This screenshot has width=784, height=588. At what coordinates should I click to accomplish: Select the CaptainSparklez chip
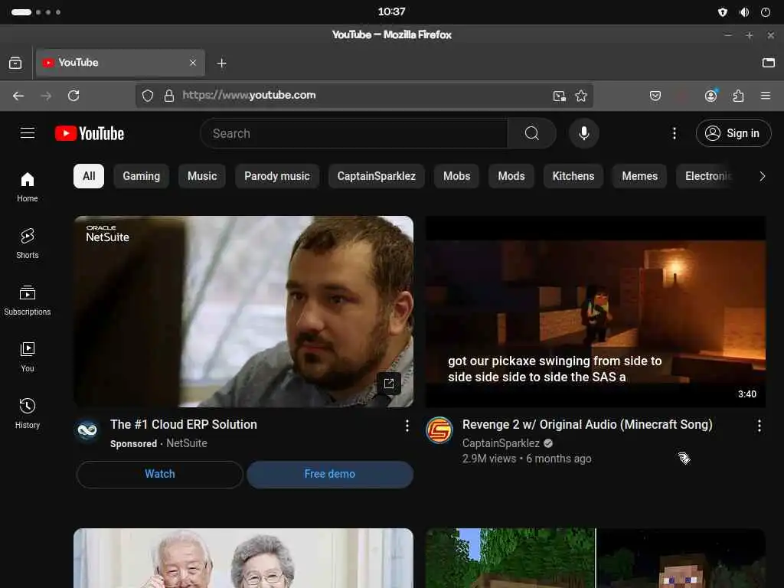point(377,176)
